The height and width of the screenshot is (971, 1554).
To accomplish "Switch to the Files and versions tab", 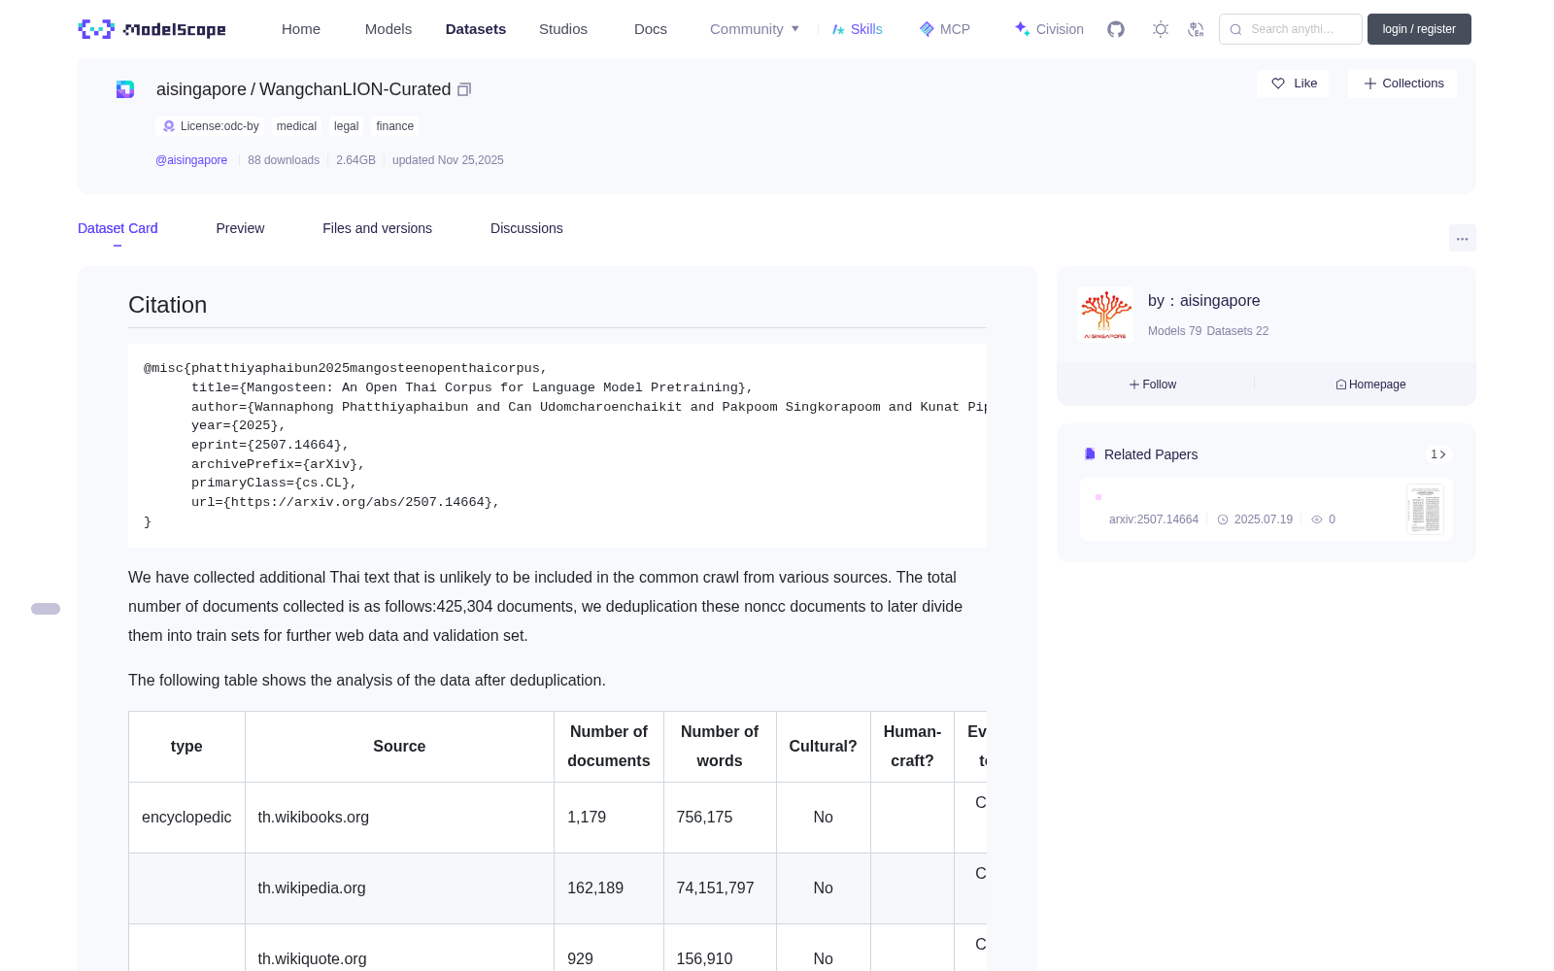I will 377,228.
